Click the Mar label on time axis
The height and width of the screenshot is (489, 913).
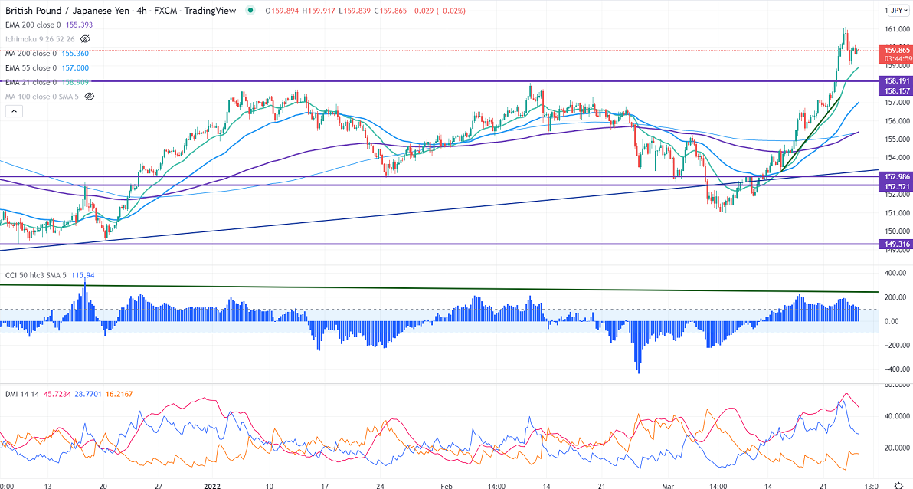click(x=668, y=486)
